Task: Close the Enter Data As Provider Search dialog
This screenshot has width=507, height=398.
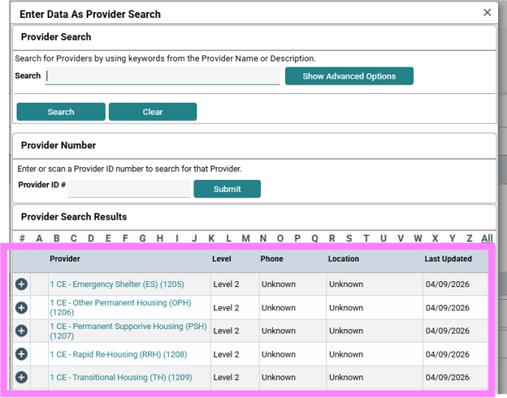Action: pos(487,13)
